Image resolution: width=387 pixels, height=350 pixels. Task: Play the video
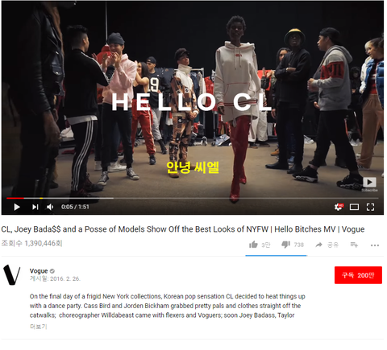click(x=17, y=207)
